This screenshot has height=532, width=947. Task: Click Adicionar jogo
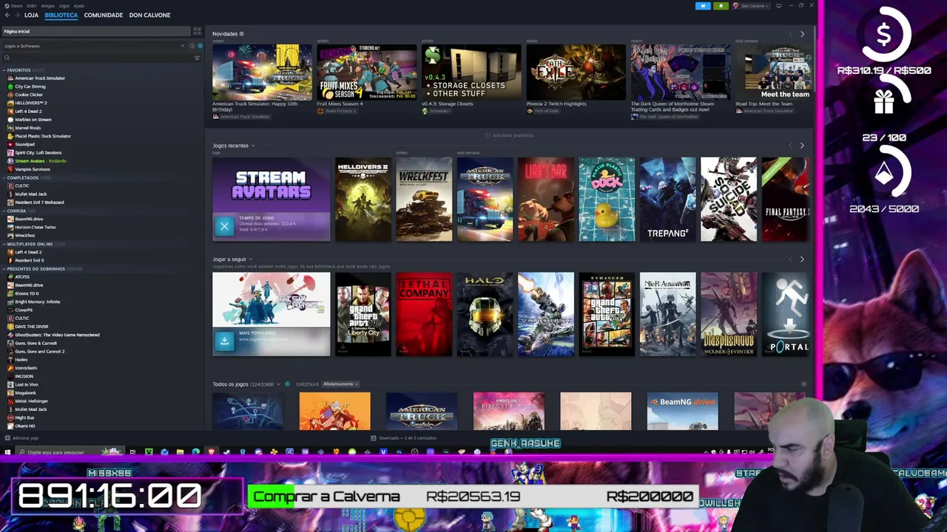[x=22, y=438]
